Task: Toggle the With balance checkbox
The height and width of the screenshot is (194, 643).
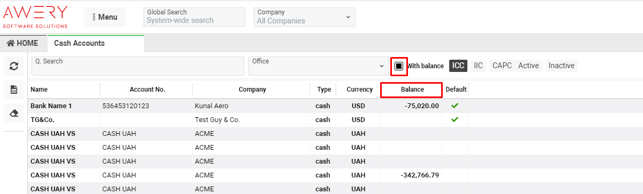Action: point(399,66)
